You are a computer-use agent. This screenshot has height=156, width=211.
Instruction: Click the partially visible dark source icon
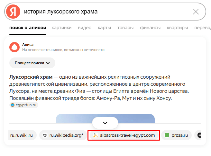tap(199, 135)
